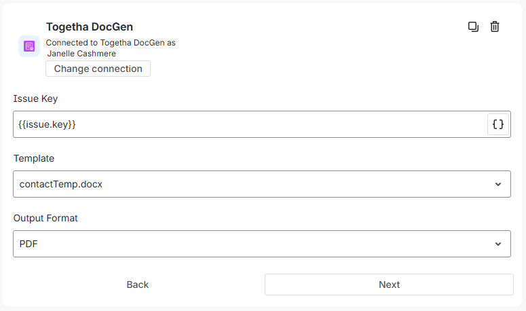Click the purple Togetha DocGen app icon

pyautogui.click(x=29, y=46)
